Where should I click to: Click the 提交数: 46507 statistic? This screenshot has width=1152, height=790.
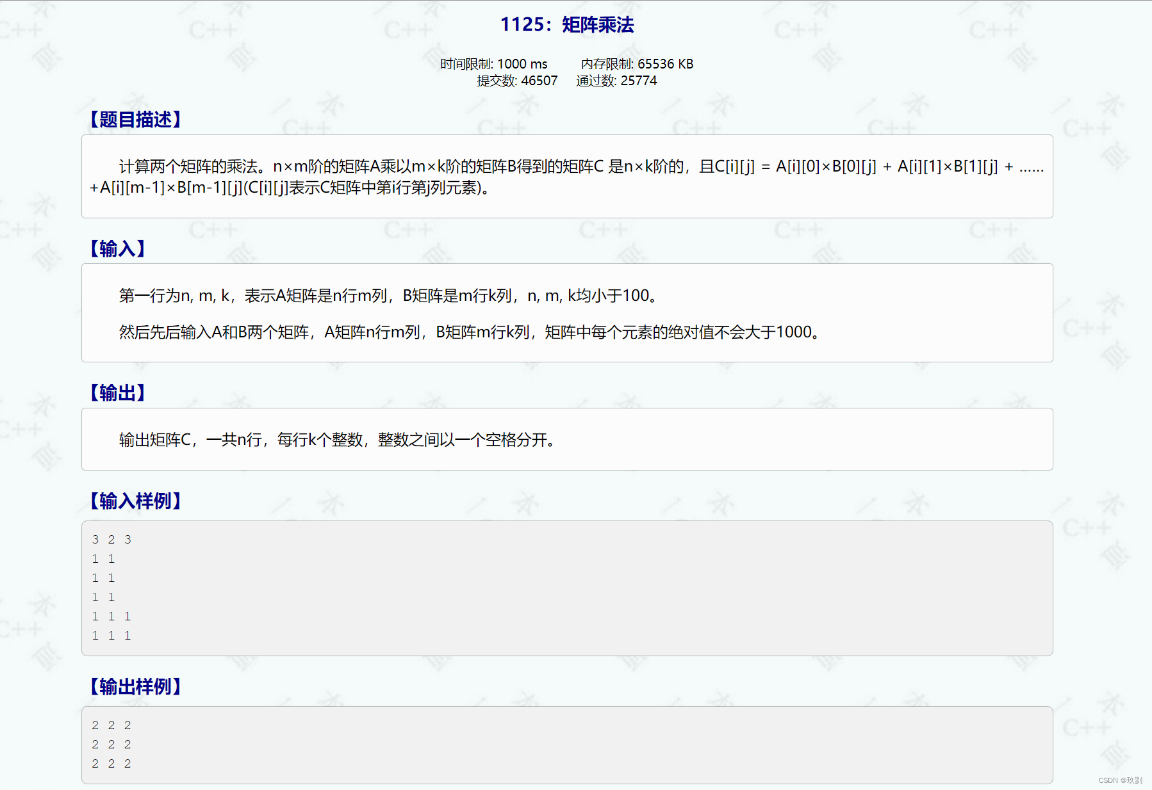(x=517, y=81)
